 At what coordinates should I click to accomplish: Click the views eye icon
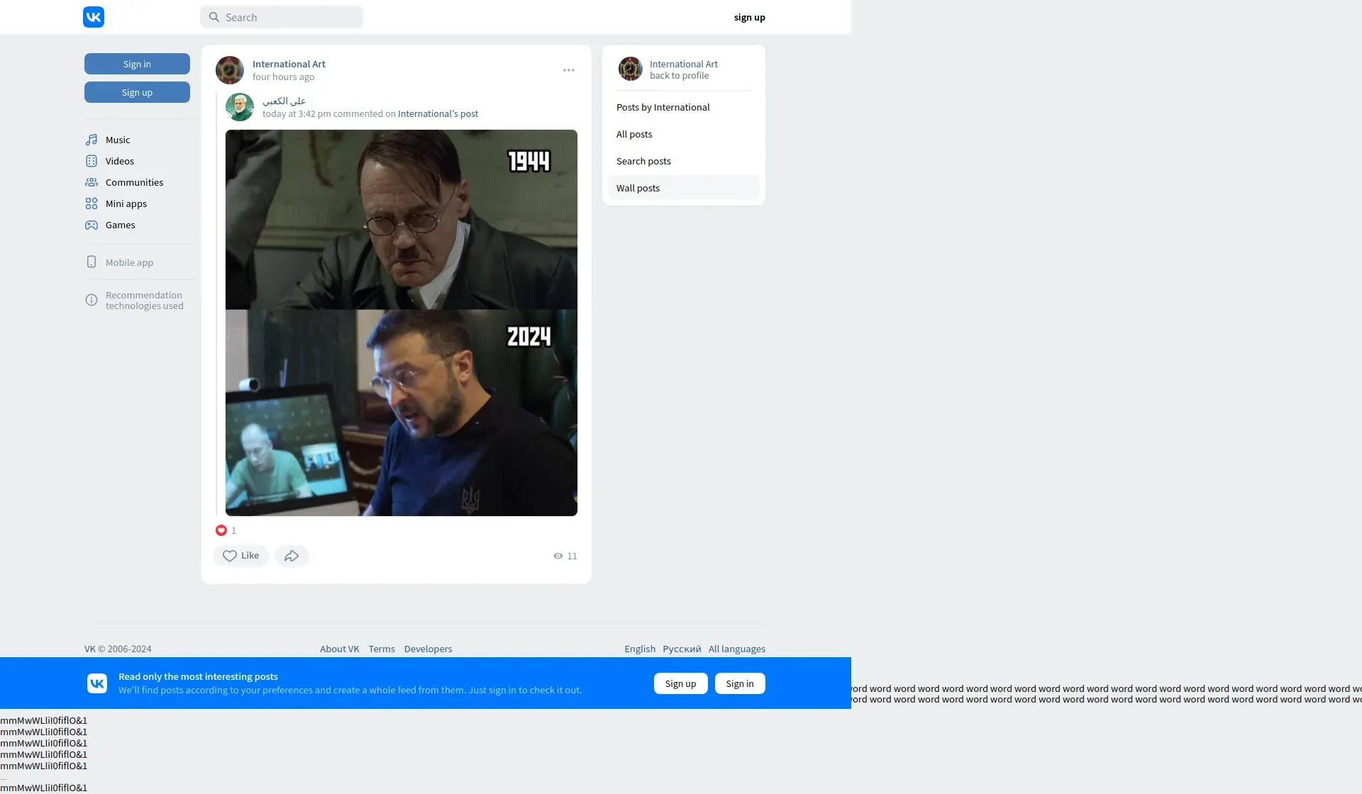[x=558, y=556]
